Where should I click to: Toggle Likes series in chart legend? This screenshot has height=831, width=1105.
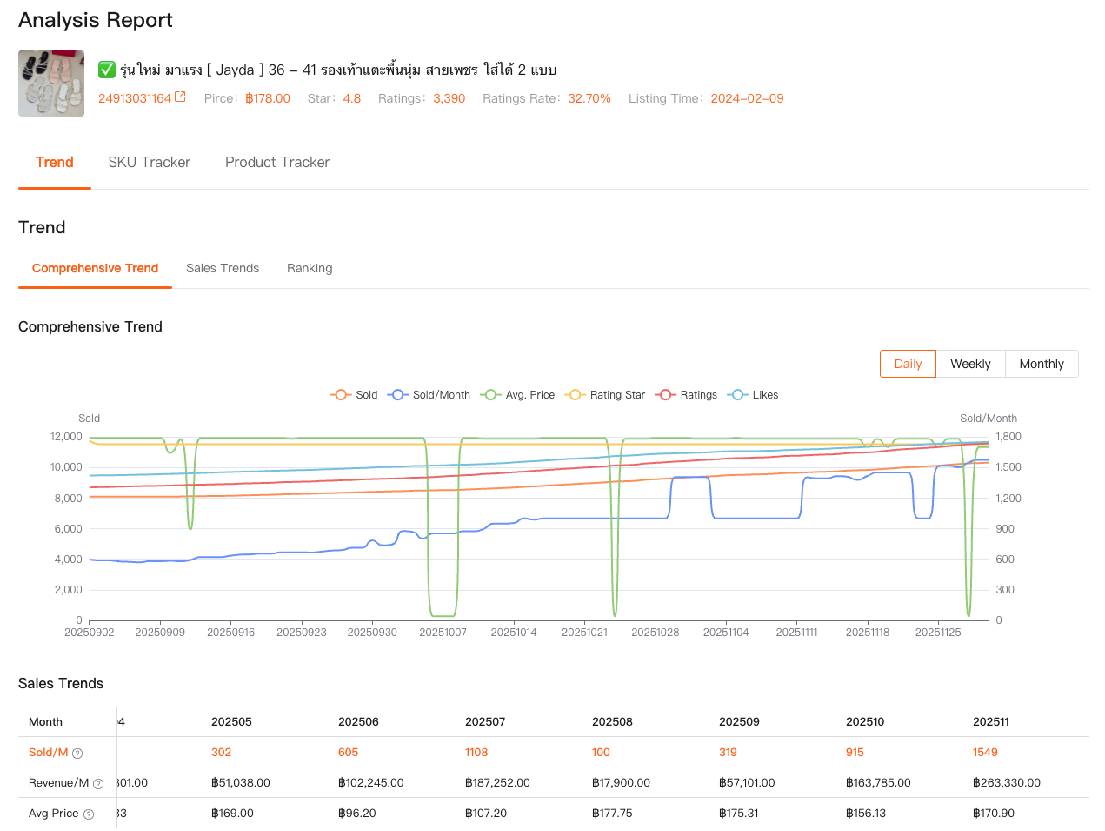754,395
